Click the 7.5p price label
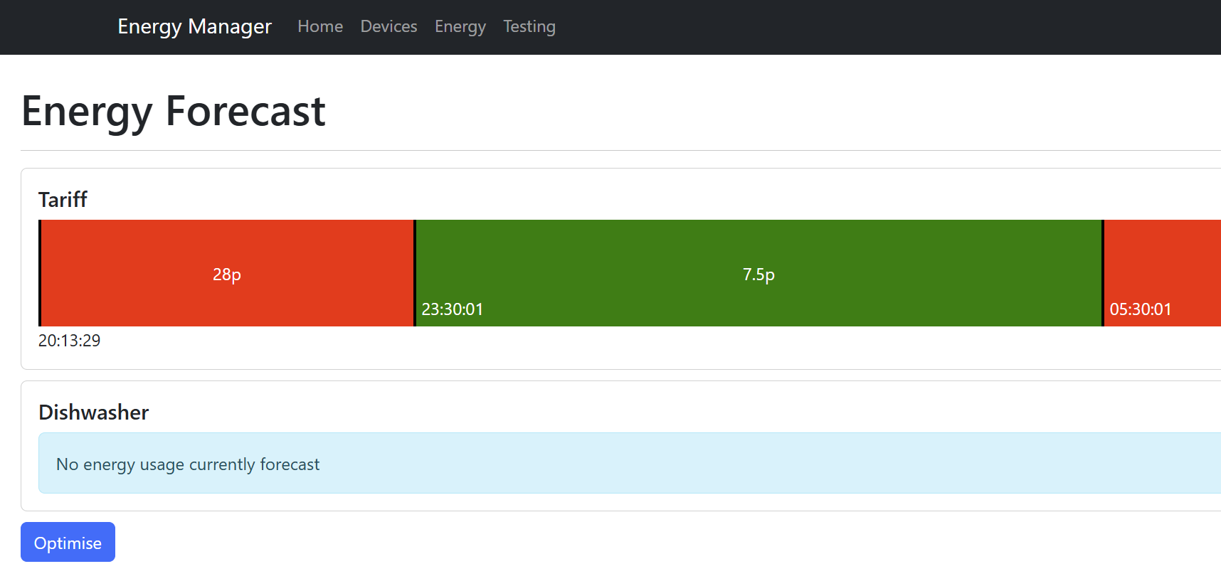Viewport: 1221px width, 586px height. coord(758,275)
